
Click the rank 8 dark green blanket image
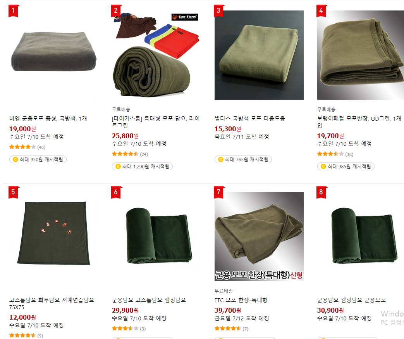pos(361,237)
